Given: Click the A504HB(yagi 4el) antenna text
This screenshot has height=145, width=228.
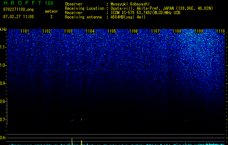Looking at the screenshot, I should [x=128, y=17].
